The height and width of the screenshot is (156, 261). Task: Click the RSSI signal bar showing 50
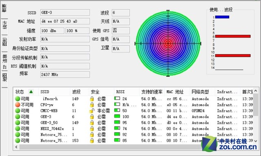[117, 110]
